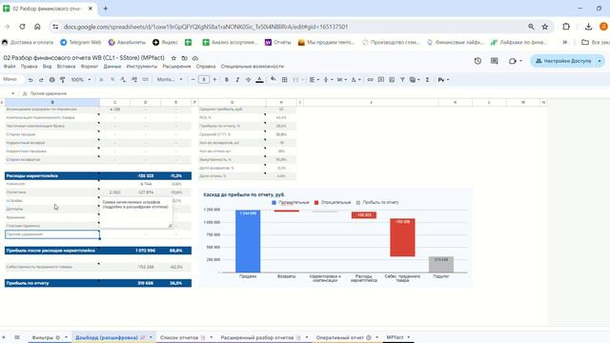Viewport: 610px width, 343px height.
Task: Switch to Оперативный отчет sheet tab
Action: click(339, 337)
